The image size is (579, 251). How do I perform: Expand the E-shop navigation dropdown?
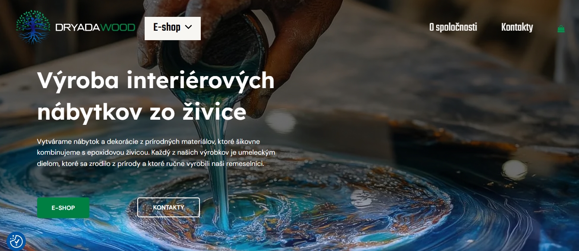(x=173, y=28)
